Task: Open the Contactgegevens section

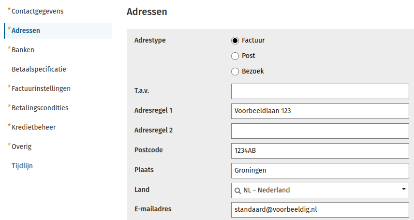Action: (38, 11)
